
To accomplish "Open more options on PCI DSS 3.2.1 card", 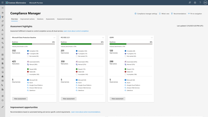I will [103, 38].
